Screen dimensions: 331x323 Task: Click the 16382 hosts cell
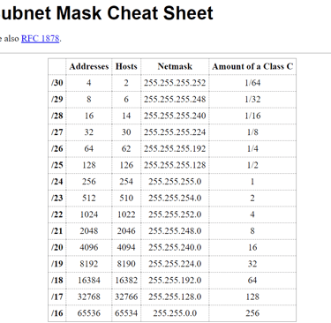pos(126,281)
